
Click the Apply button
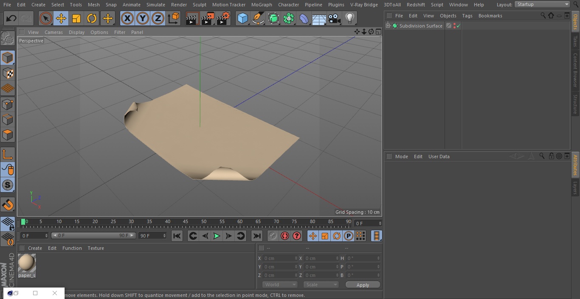pyautogui.click(x=363, y=285)
